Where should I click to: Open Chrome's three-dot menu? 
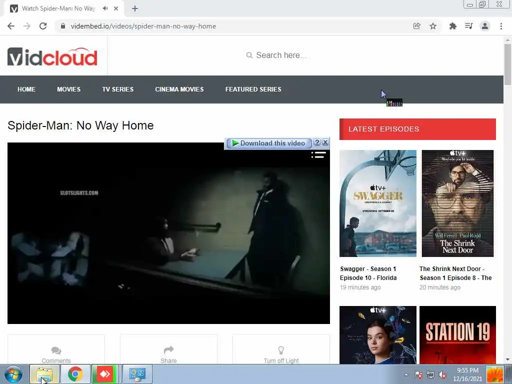501,26
